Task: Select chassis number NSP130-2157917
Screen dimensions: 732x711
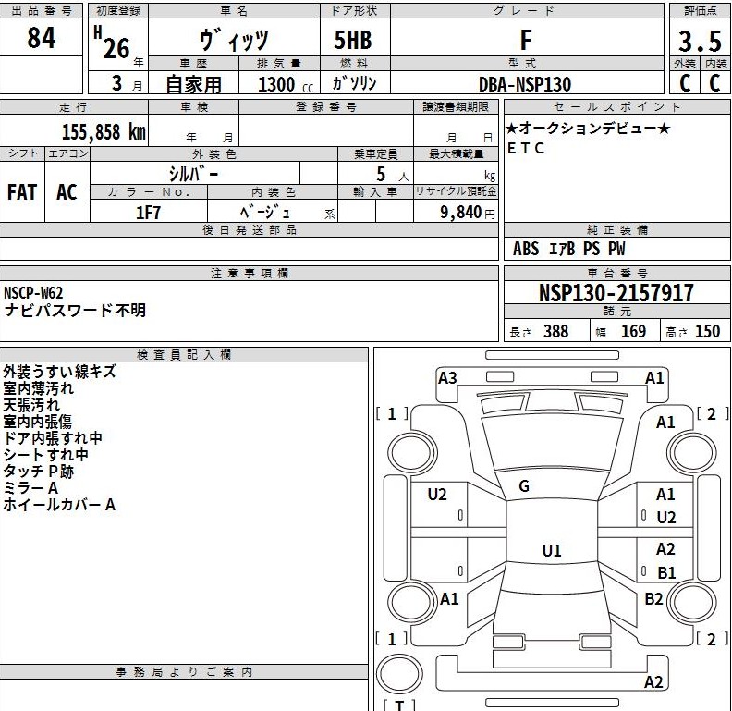Action: (x=616, y=293)
